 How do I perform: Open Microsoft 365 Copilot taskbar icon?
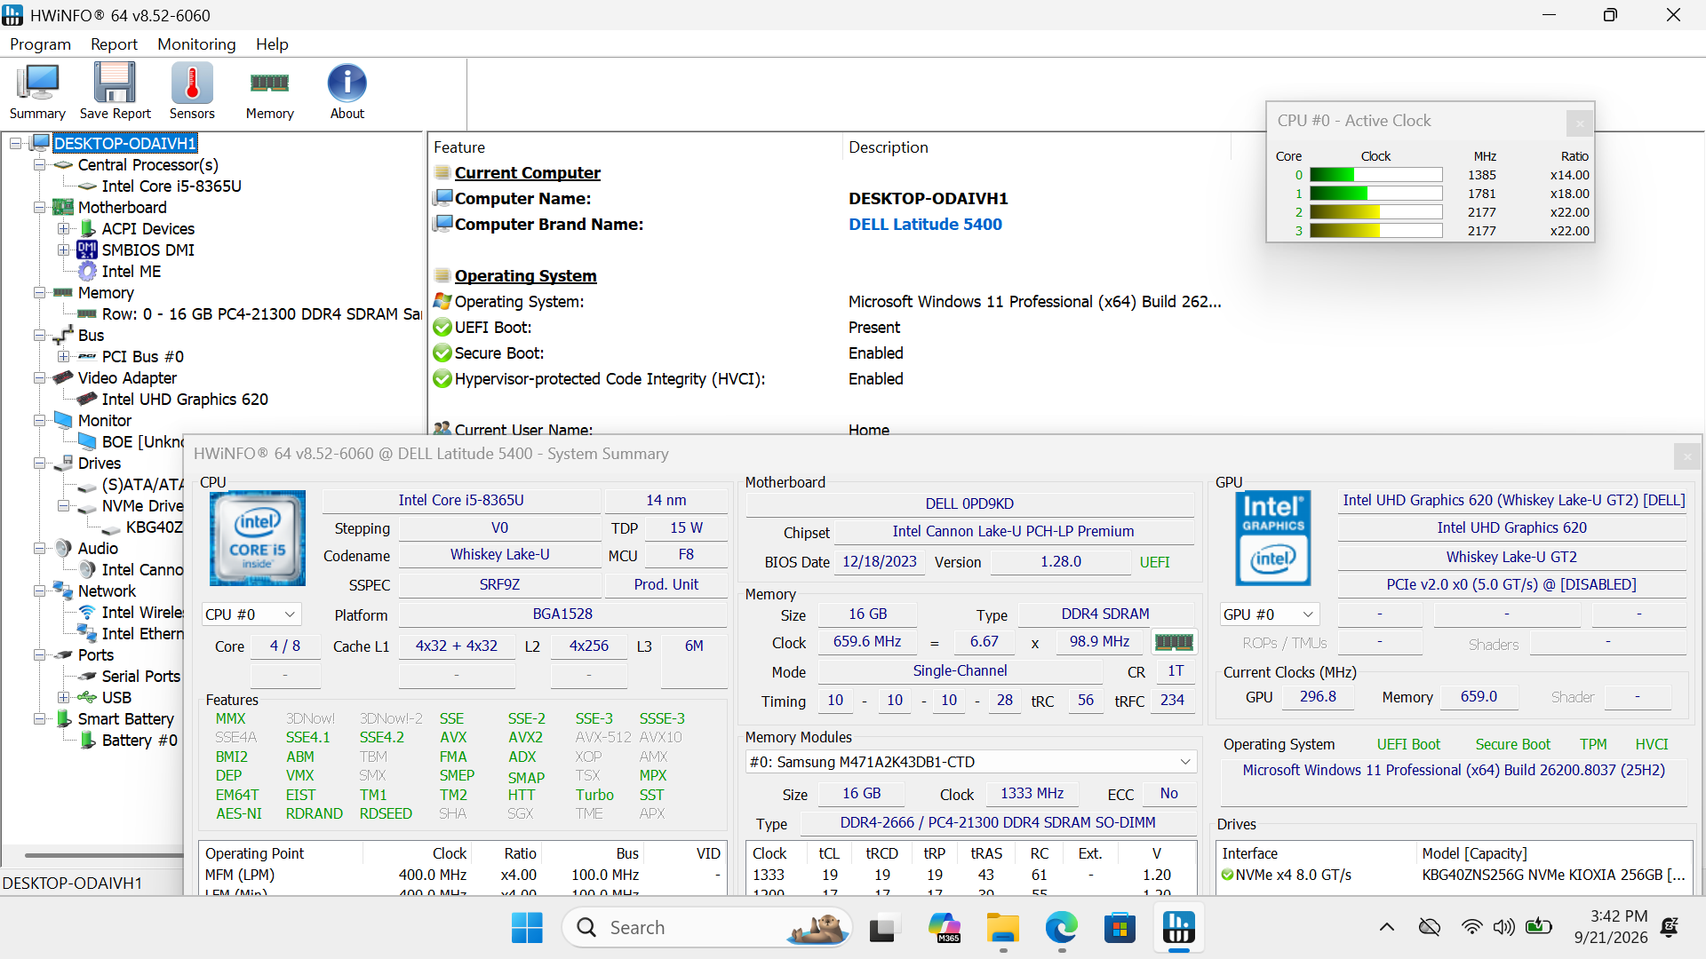pyautogui.click(x=944, y=928)
